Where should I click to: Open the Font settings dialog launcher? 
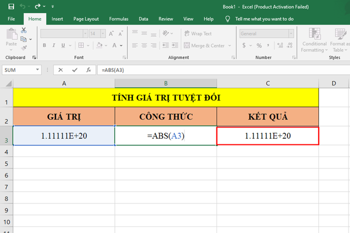[x=124, y=57]
